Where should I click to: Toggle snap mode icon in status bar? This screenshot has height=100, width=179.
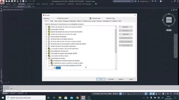coord(123,94)
